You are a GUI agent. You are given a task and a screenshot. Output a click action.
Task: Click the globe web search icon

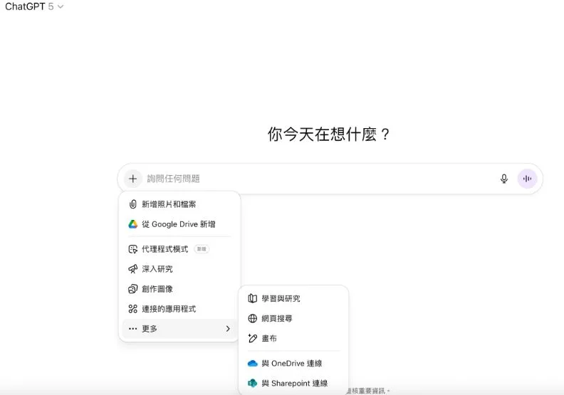point(253,318)
